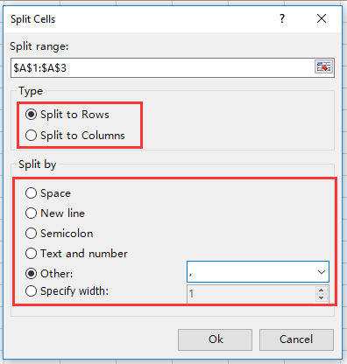This screenshot has height=364, width=347.
Task: Select the Split to Rows option
Action: pos(67,115)
